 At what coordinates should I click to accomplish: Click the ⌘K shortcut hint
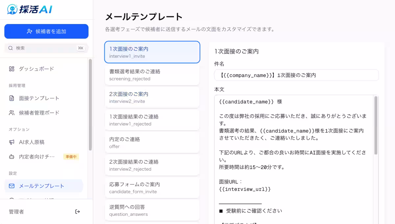(81, 48)
